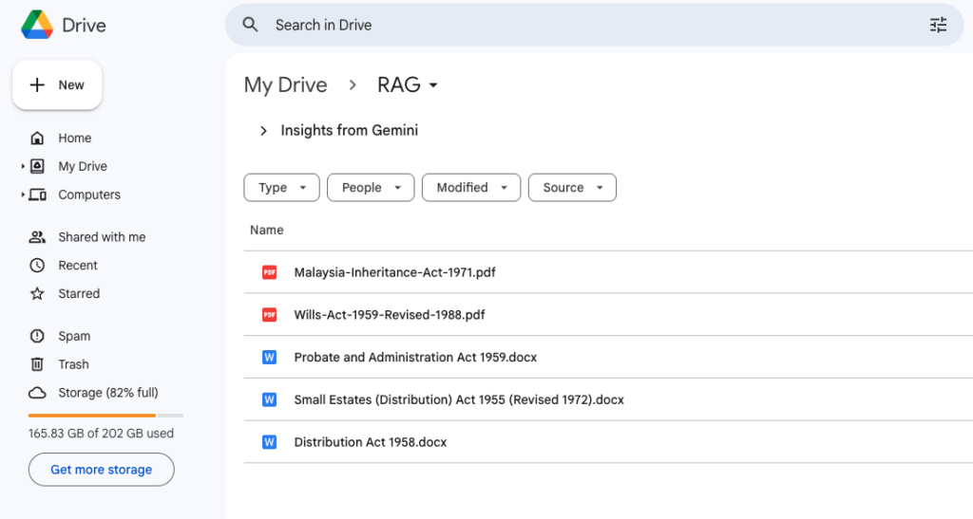This screenshot has width=973, height=519.
Task: Open the Modified filter dropdown
Action: (470, 188)
